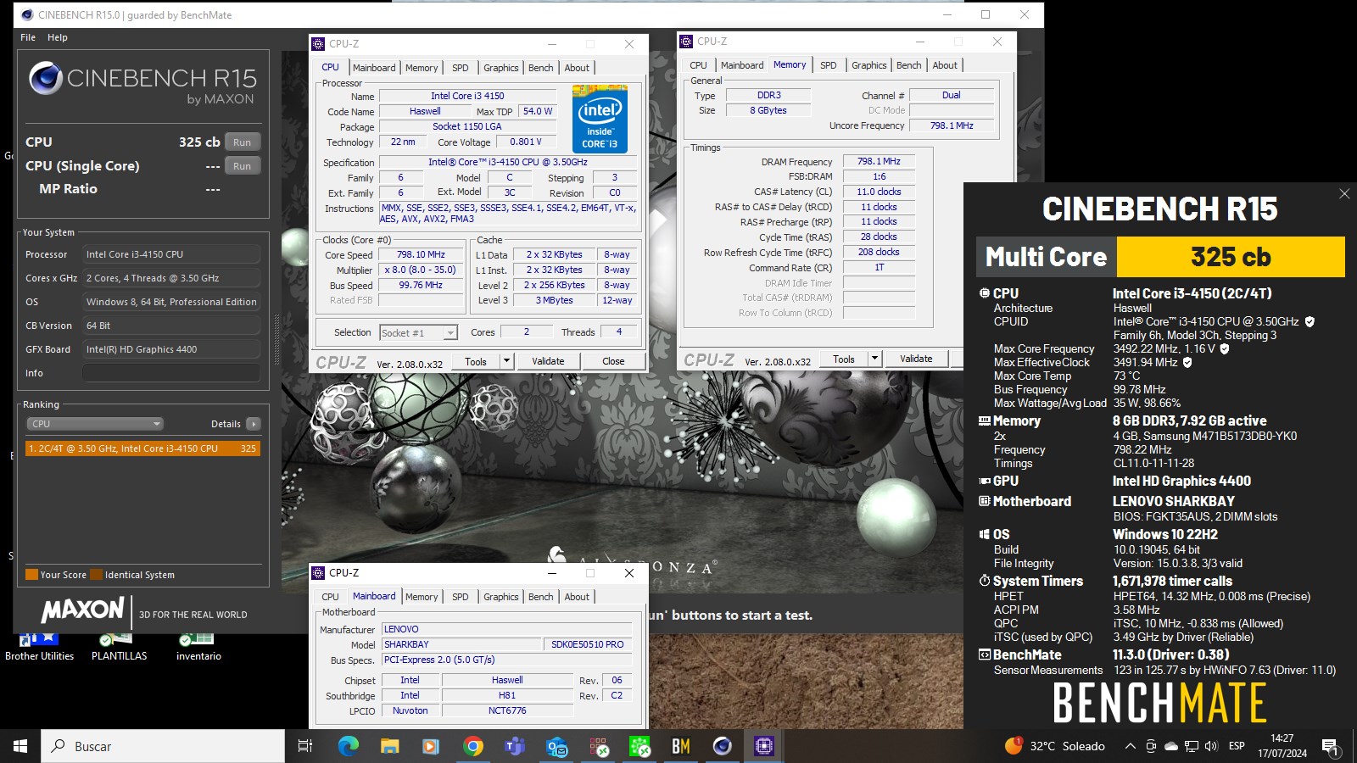Open the Help menu in Cinebench

[58, 37]
